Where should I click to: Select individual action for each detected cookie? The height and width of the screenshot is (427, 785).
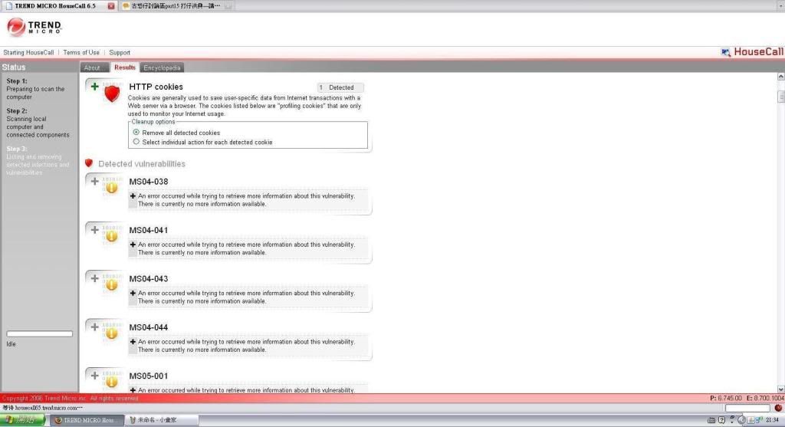[136, 142]
